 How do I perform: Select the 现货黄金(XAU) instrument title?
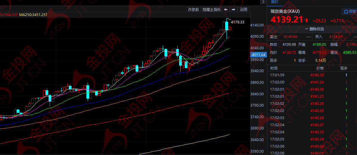coord(285,11)
